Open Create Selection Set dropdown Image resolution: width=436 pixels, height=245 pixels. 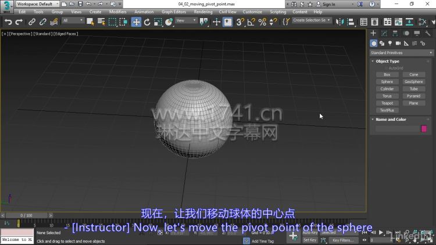pos(312,20)
